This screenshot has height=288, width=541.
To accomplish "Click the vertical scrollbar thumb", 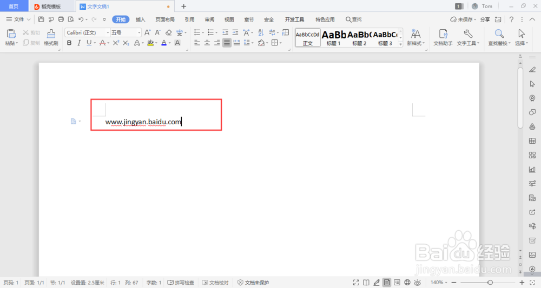I will [x=520, y=98].
